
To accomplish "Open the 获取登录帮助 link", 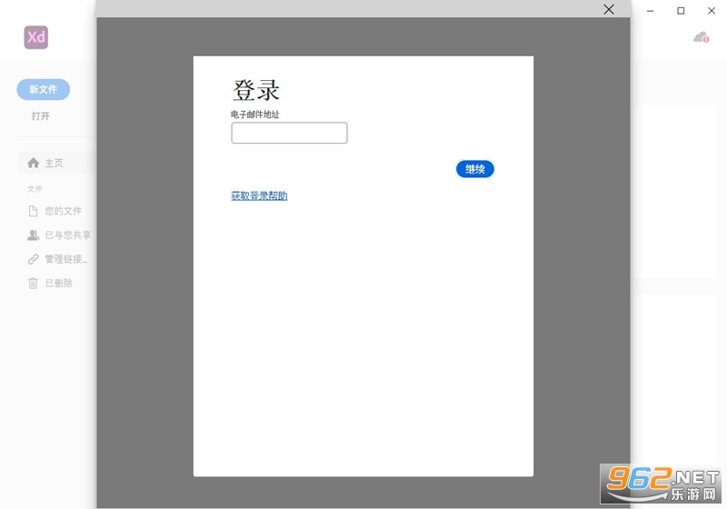I will click(x=259, y=195).
